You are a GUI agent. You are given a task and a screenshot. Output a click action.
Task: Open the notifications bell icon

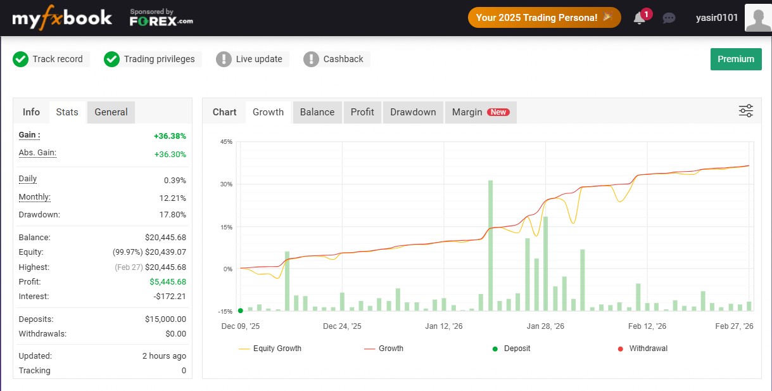(x=640, y=18)
